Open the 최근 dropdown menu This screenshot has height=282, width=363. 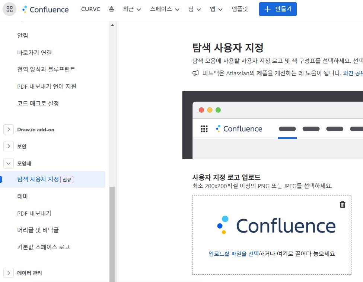[132, 9]
